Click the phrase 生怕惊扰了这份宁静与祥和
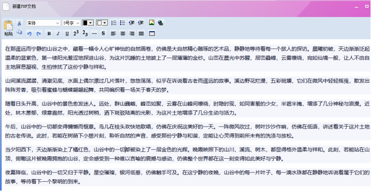 [73, 67]
